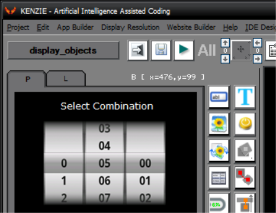Select the table grid widget icon
Screen dimensions: 276x213
tap(219, 177)
